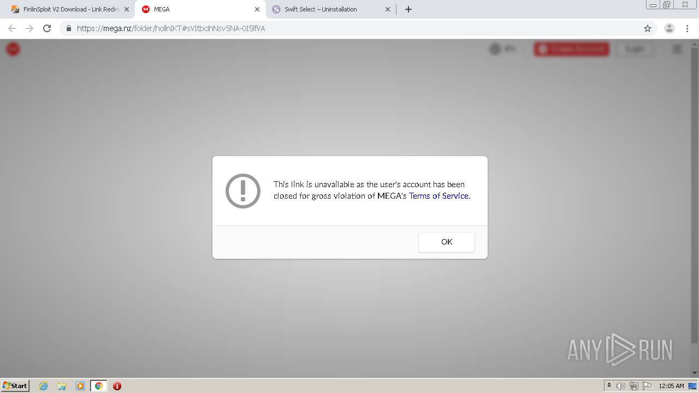Open Opera browser from taskbar
The image size is (699, 393).
point(117,386)
